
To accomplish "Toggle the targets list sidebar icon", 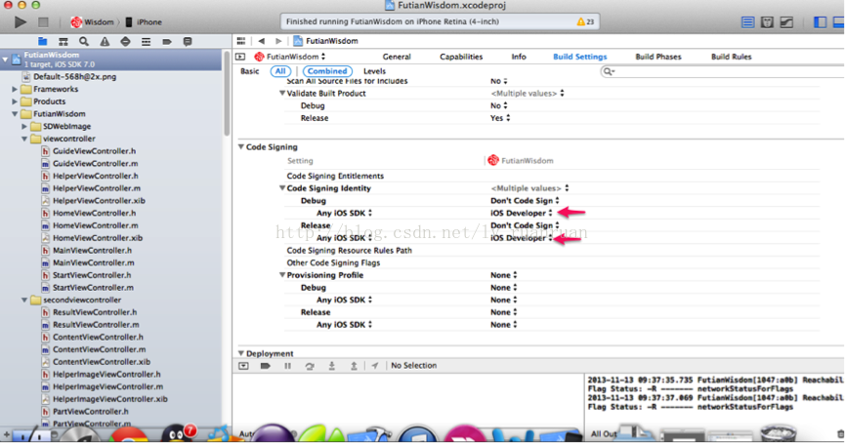I will coord(240,57).
